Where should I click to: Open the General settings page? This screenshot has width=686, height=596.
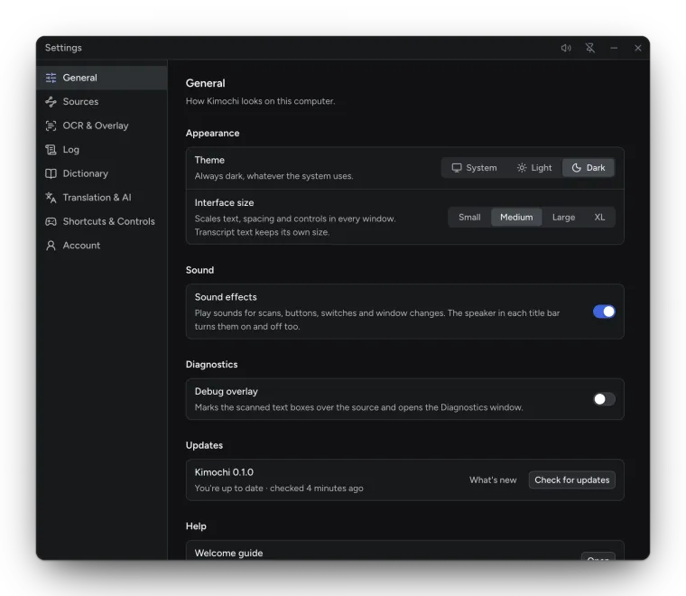coord(102,78)
